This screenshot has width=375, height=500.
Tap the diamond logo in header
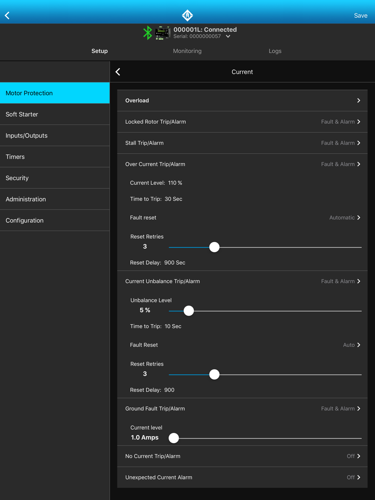tap(187, 15)
